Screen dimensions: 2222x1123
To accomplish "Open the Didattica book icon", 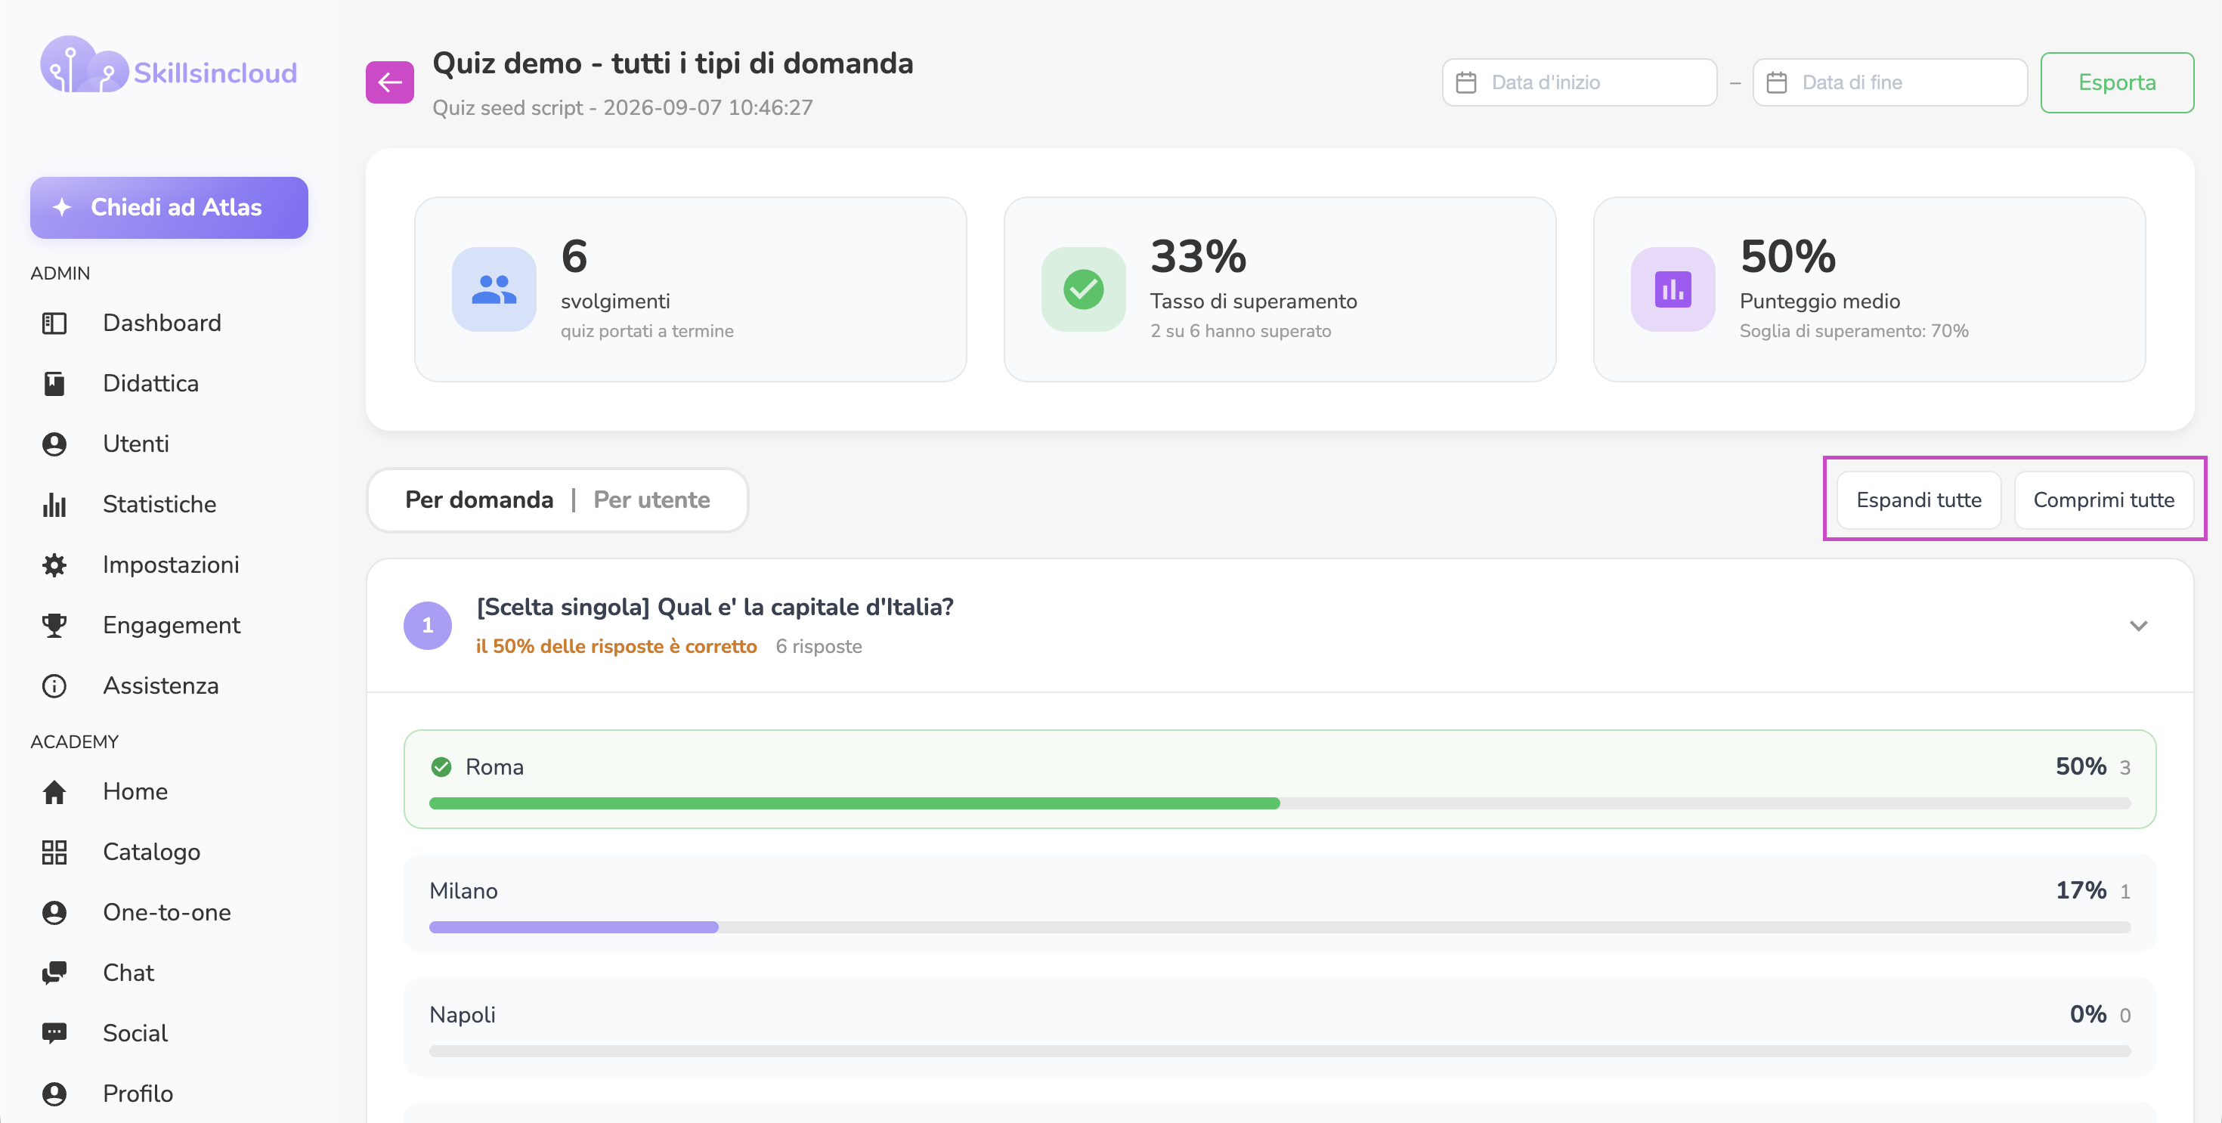I will 54,383.
